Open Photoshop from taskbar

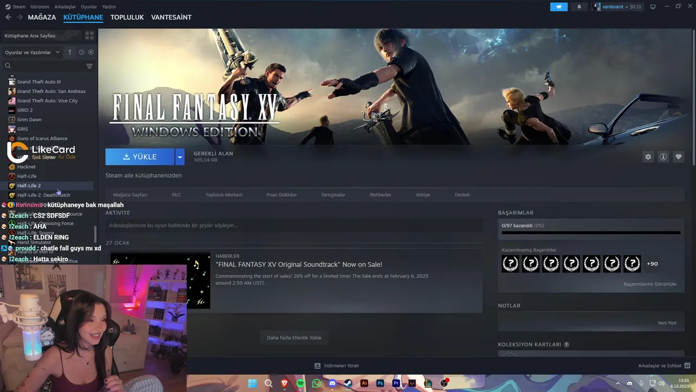click(x=380, y=383)
